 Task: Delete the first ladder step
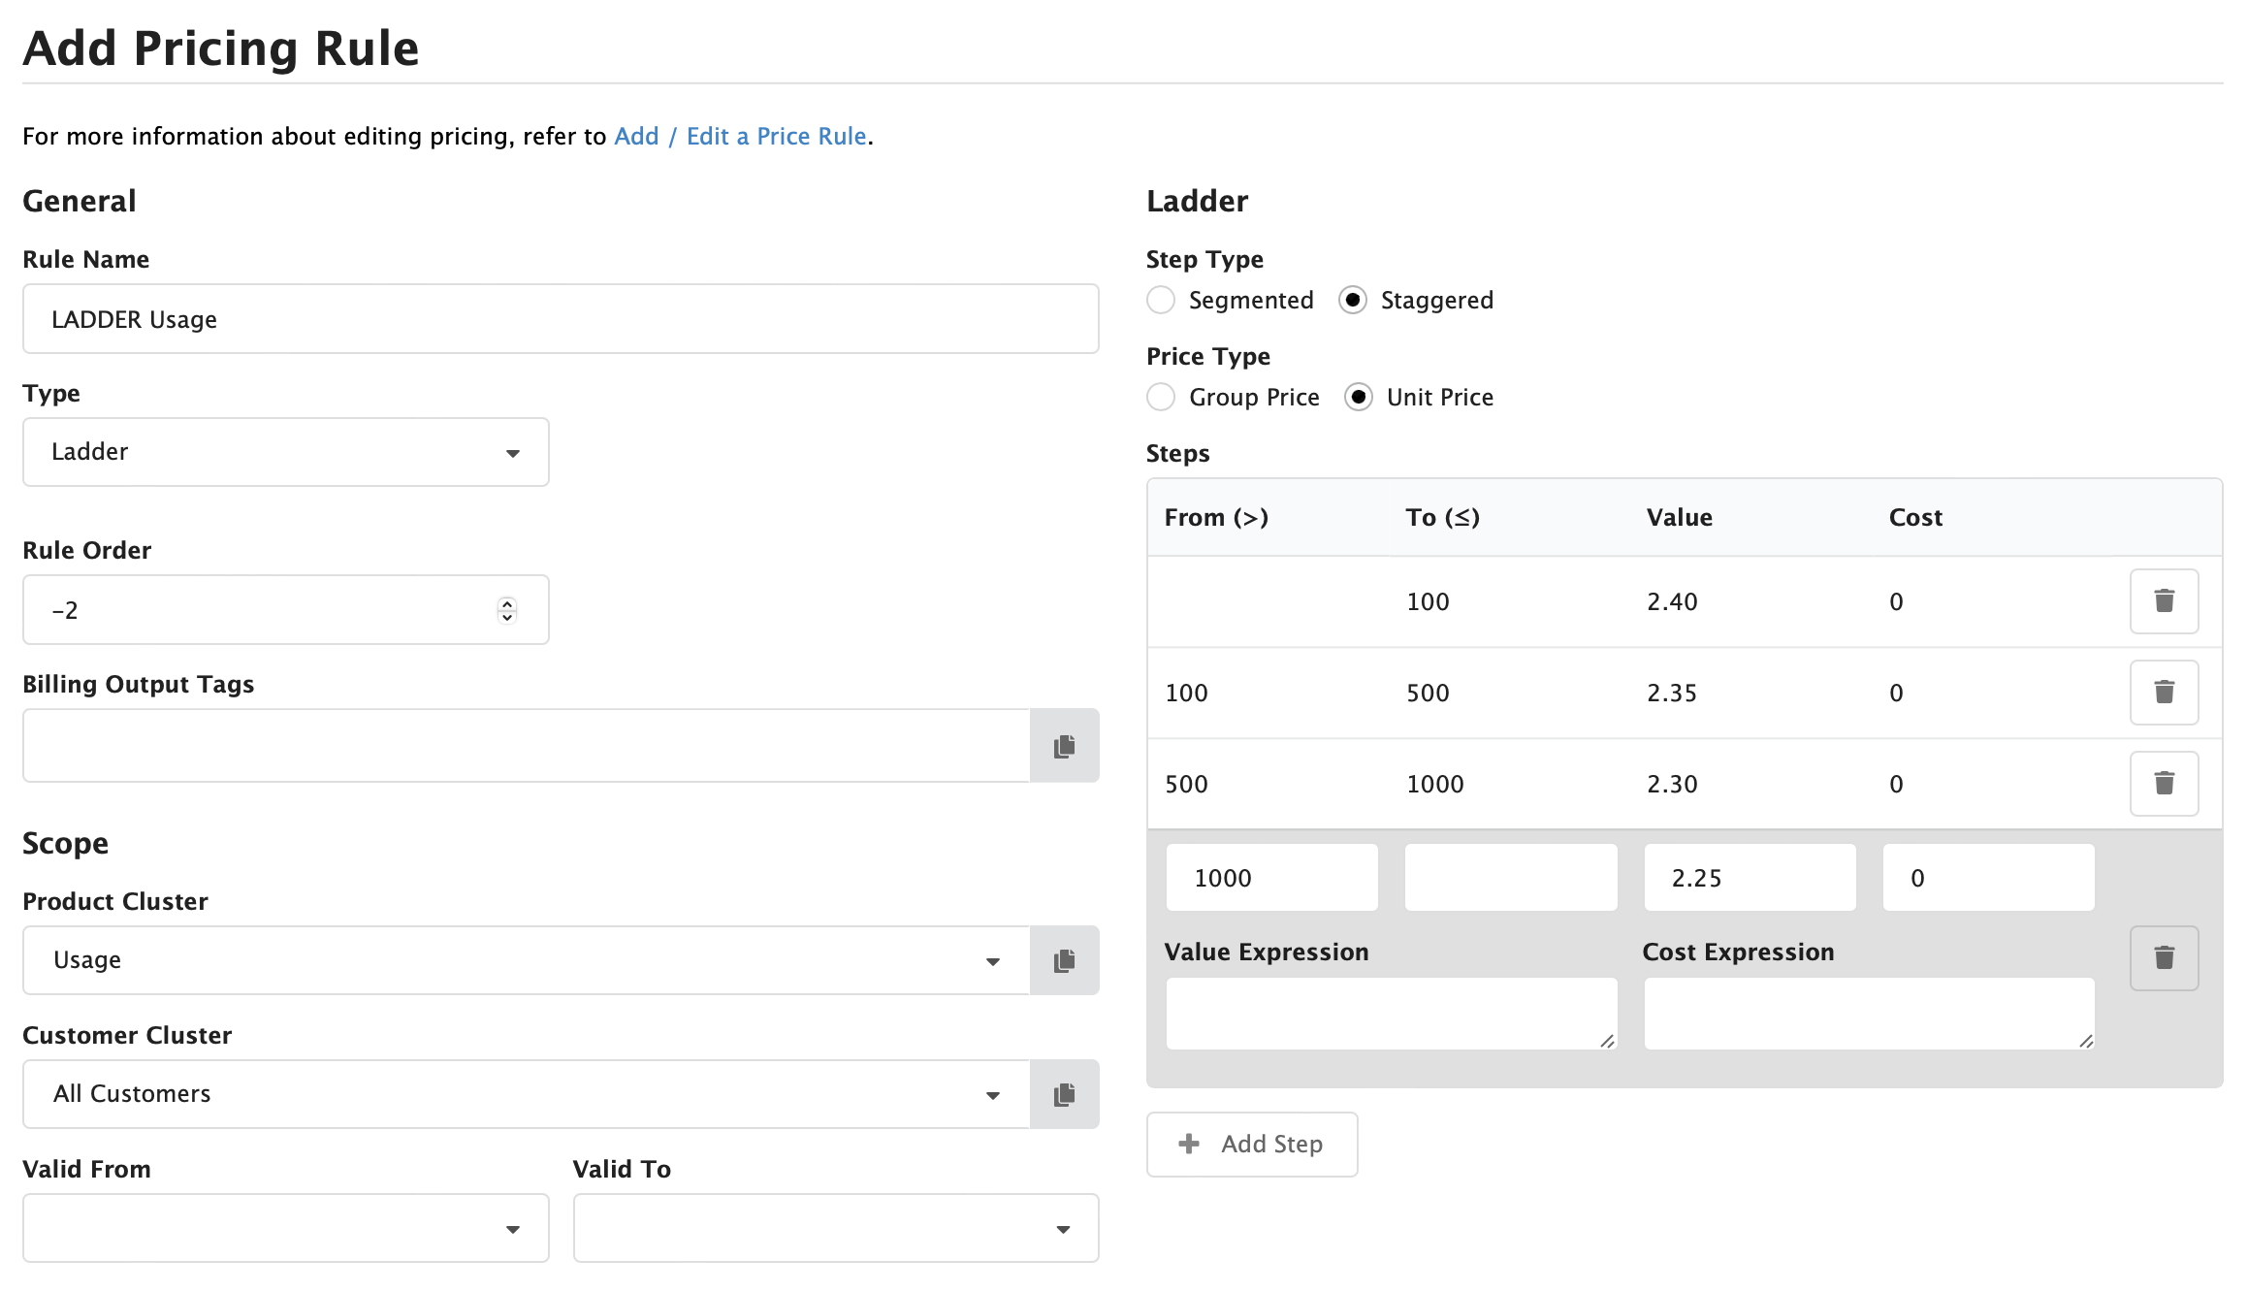click(2165, 601)
